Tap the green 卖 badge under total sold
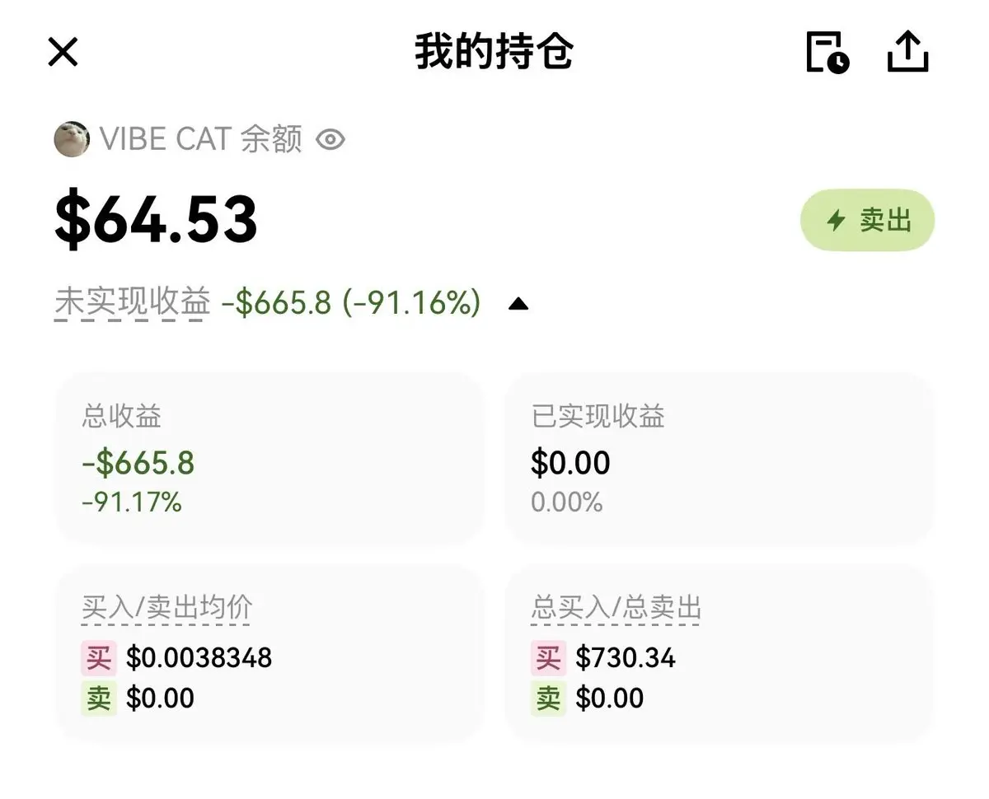The height and width of the screenshot is (799, 989). point(548,699)
